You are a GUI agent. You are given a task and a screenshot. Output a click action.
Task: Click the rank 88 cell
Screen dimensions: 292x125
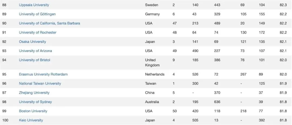click(x=4, y=5)
